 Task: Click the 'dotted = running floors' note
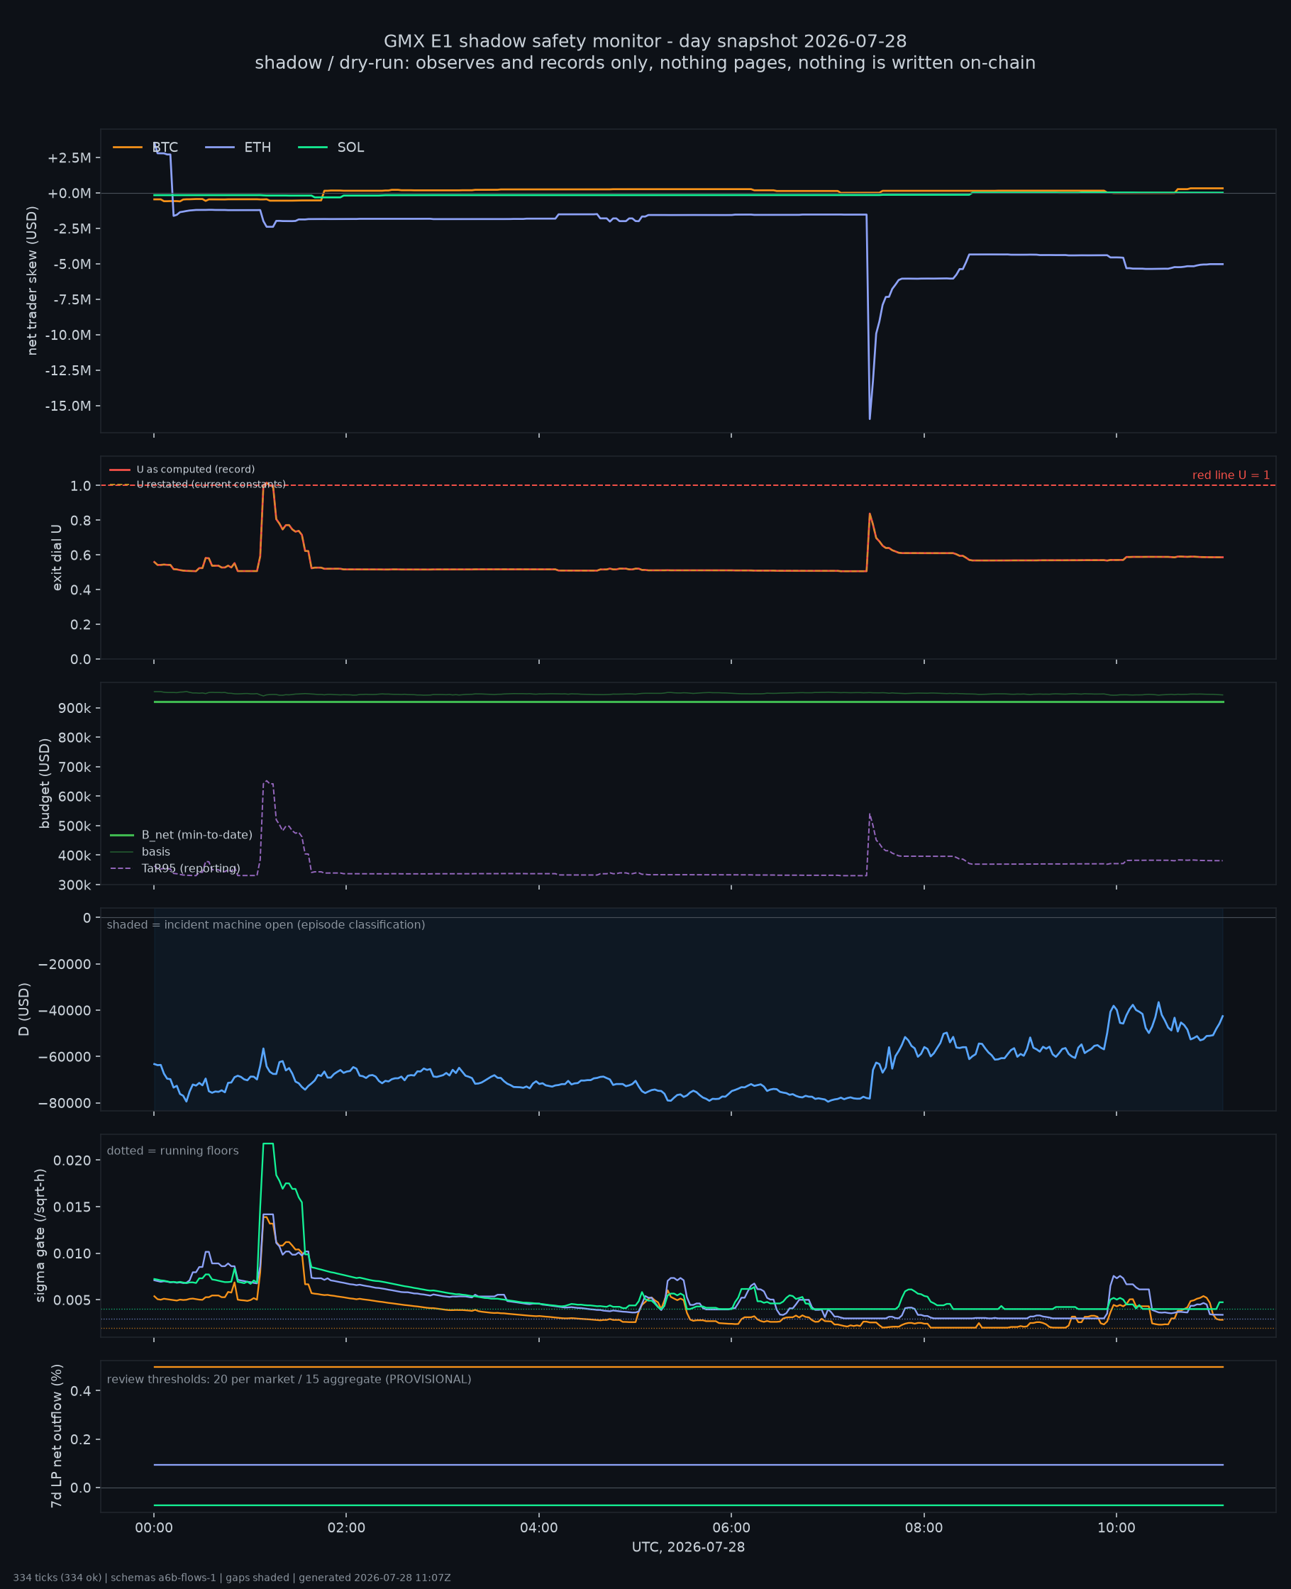tap(172, 1151)
